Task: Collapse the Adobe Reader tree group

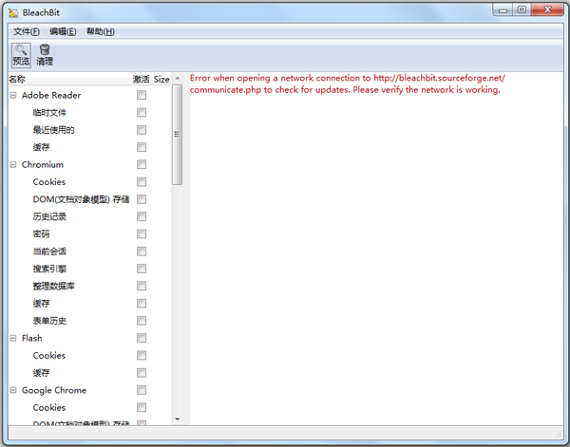Action: [x=13, y=95]
